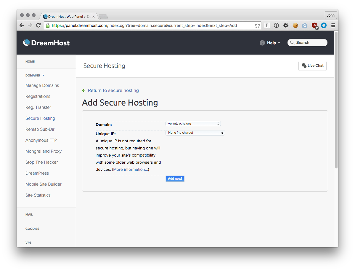The width and height of the screenshot is (355, 271).
Task: Click the browser address bar URL
Action: coord(144,25)
